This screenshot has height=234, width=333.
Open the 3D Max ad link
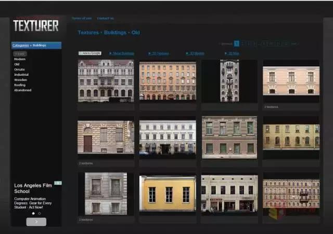(232, 53)
